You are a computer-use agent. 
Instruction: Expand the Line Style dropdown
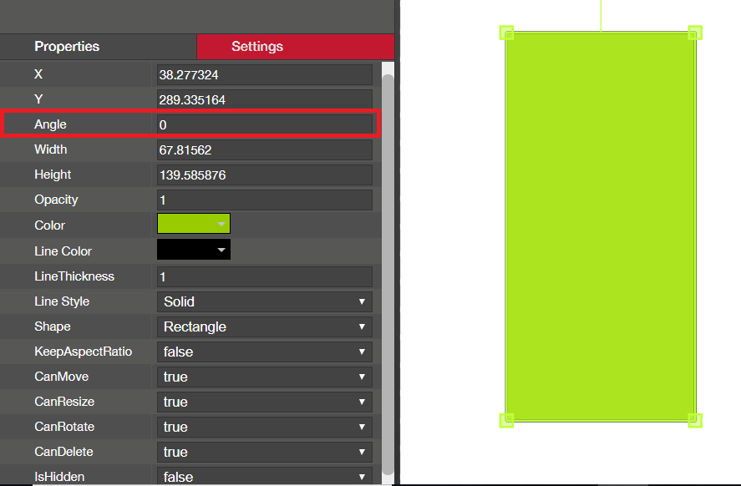pyautogui.click(x=264, y=301)
